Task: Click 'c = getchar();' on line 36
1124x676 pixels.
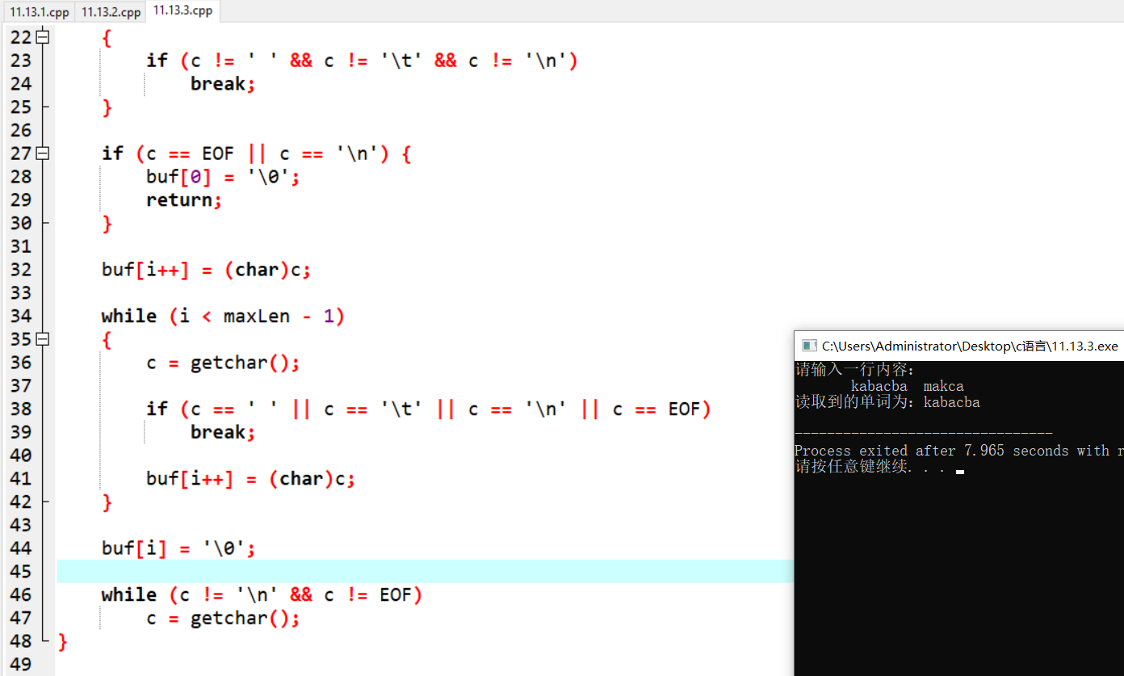Action: click(x=223, y=363)
